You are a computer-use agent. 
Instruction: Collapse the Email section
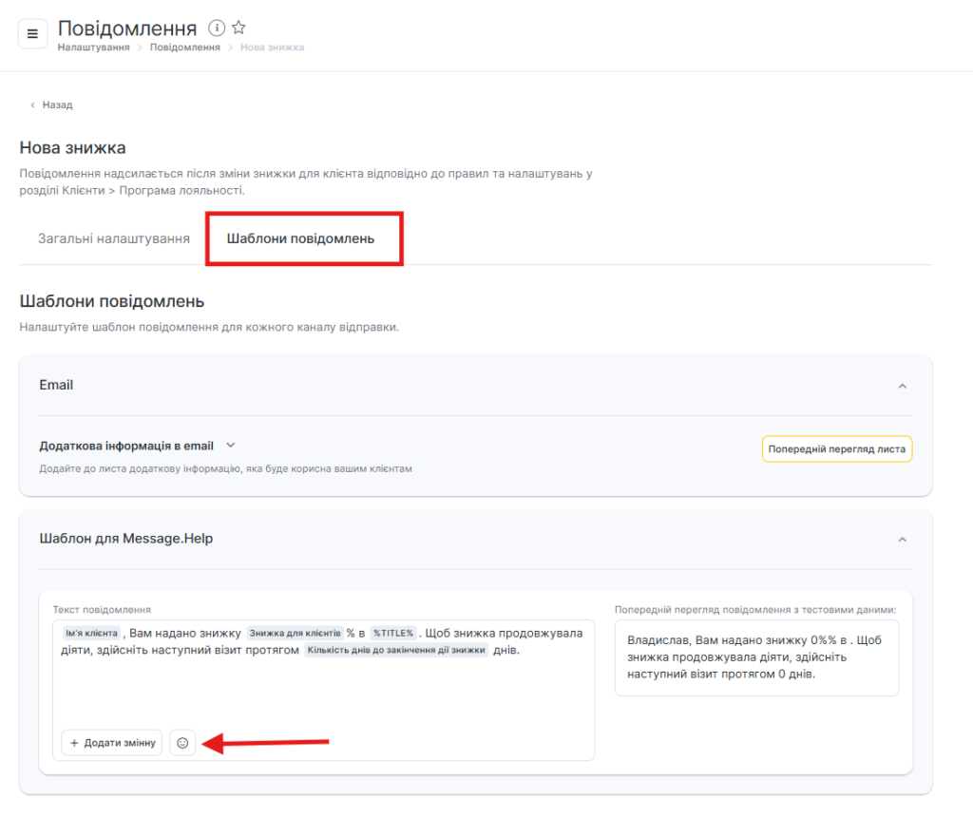(x=902, y=386)
